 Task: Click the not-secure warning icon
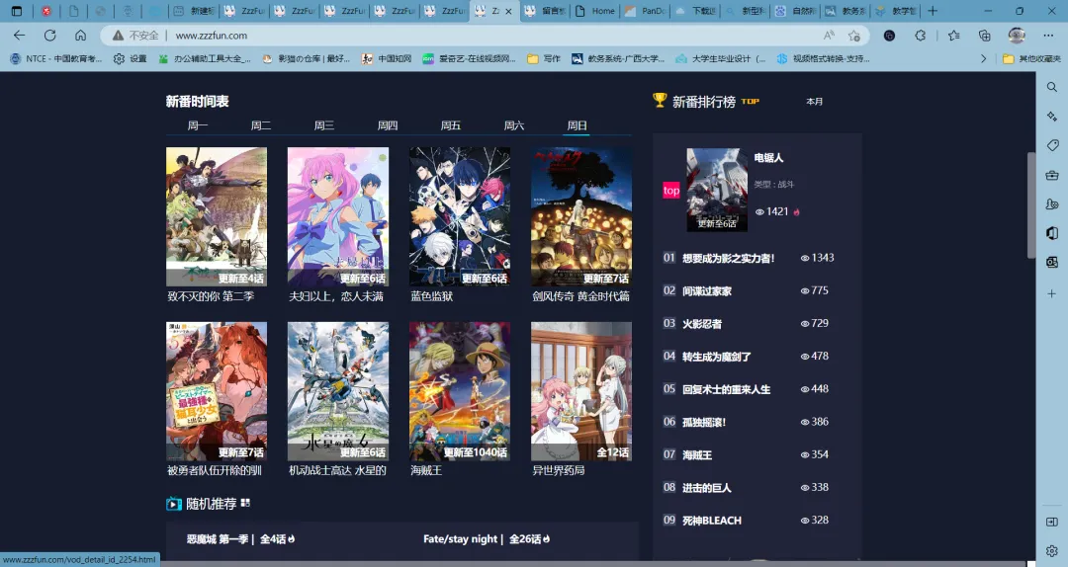tap(118, 36)
